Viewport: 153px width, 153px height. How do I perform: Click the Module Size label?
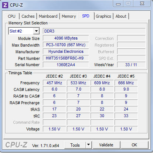pyautogui.click(x=29, y=38)
